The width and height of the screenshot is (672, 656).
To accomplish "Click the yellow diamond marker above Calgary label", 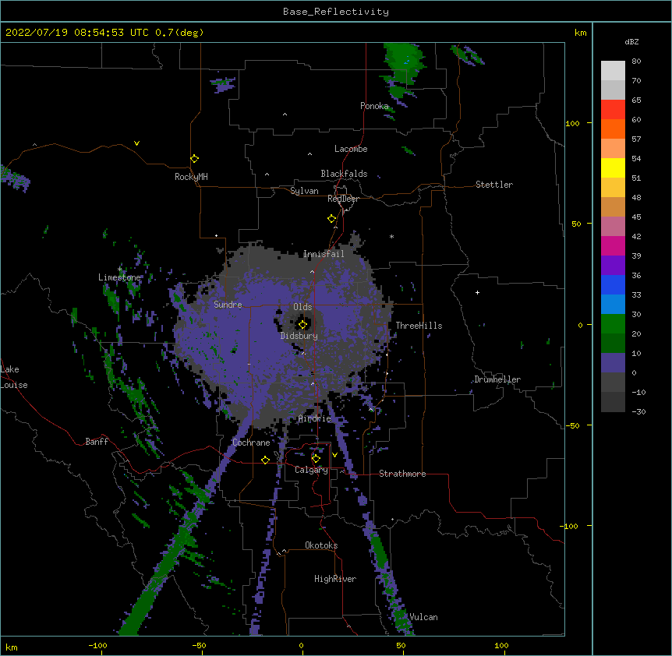I will point(316,459).
